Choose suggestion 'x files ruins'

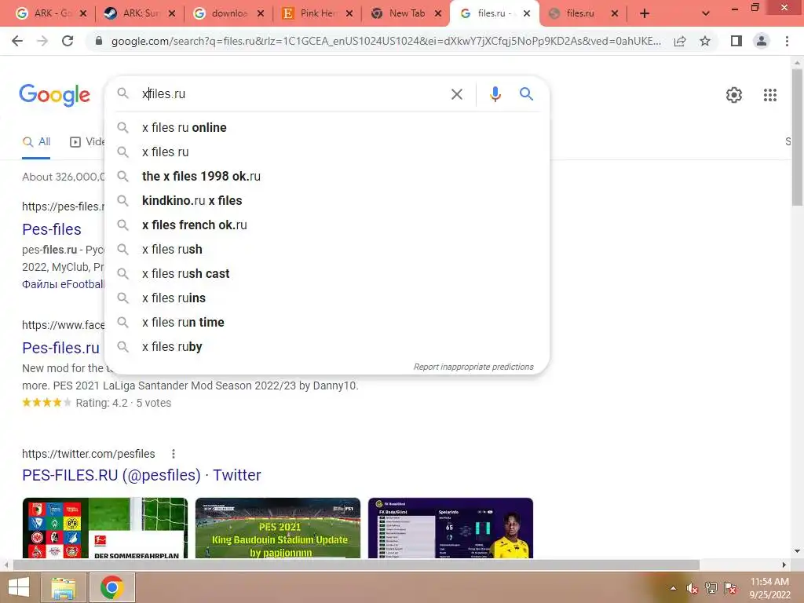(x=327, y=298)
